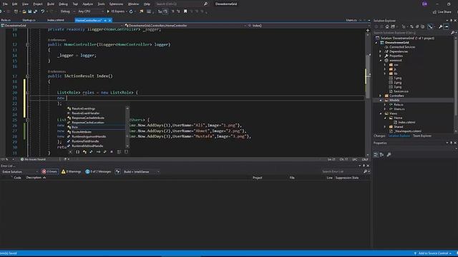The height and width of the screenshot is (257, 458).
Task: Open the File menu
Action: pos(5,4)
